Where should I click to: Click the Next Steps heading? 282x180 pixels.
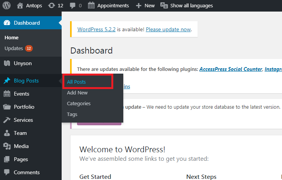point(201,177)
